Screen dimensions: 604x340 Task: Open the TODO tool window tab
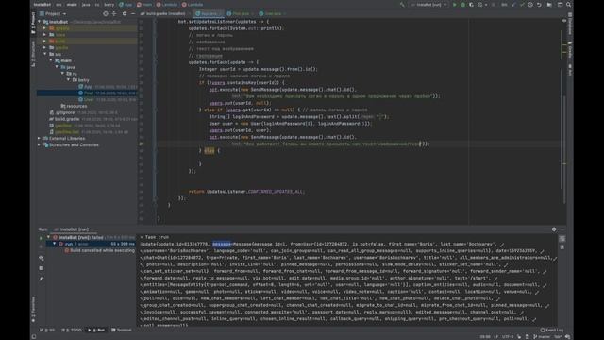click(72, 330)
